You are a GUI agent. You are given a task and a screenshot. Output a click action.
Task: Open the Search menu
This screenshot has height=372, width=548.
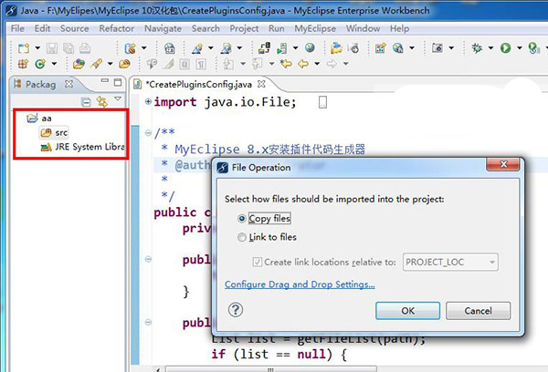pyautogui.click(x=205, y=28)
